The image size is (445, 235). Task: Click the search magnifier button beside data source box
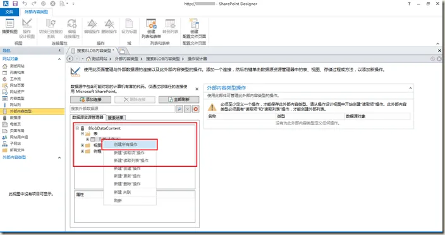[180, 109]
